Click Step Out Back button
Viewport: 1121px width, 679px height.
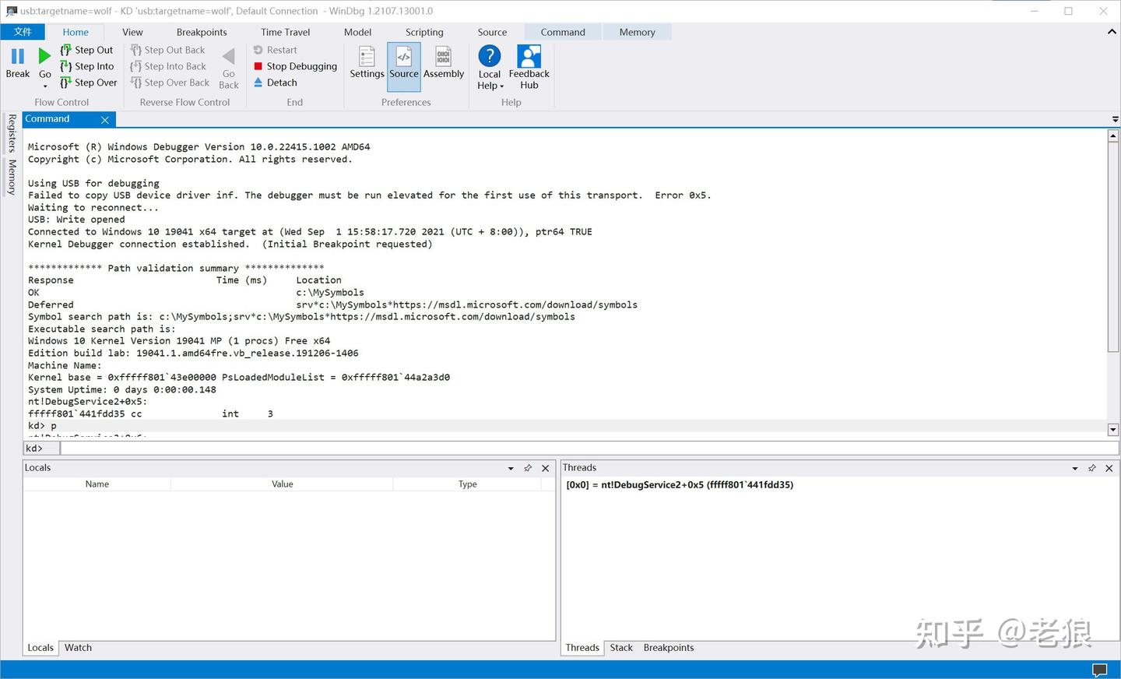click(x=167, y=50)
